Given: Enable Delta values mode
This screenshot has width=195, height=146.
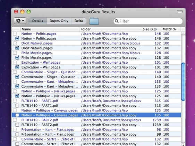Looking at the screenshot, I should [79, 21].
